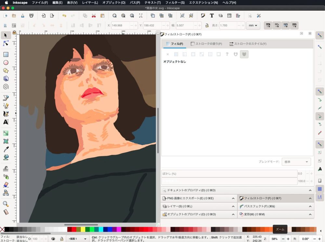Open the blend mode dropdown

point(296,162)
